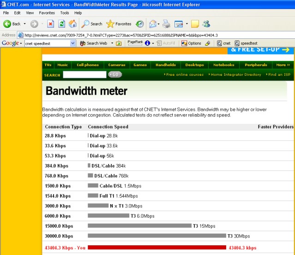Open the Edit menu
This screenshot has height=255, width=295.
[17, 13]
